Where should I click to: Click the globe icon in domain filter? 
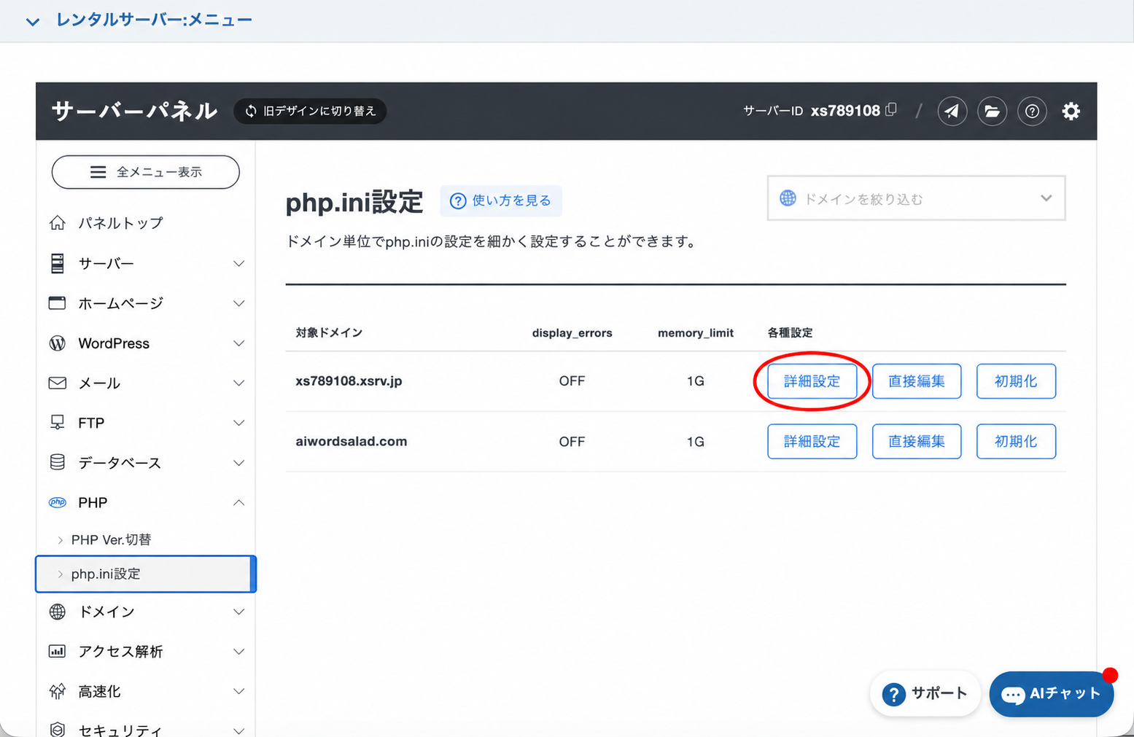[788, 198]
